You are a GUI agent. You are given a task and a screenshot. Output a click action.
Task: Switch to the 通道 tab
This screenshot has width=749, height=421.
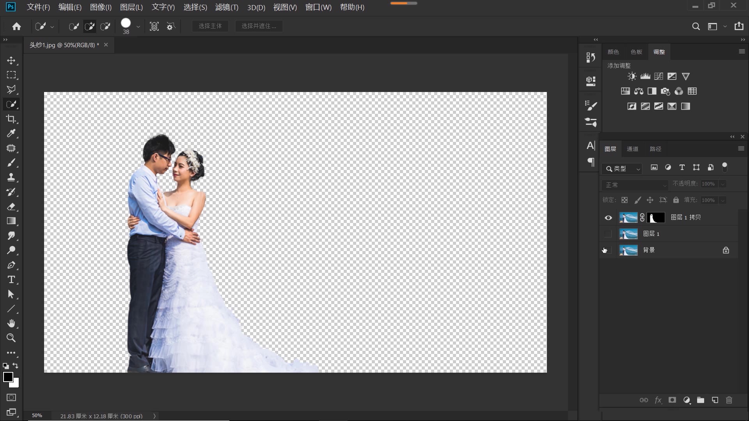632,149
